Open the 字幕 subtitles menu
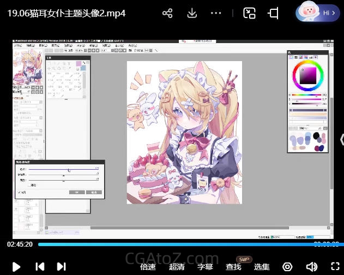 click(x=205, y=267)
